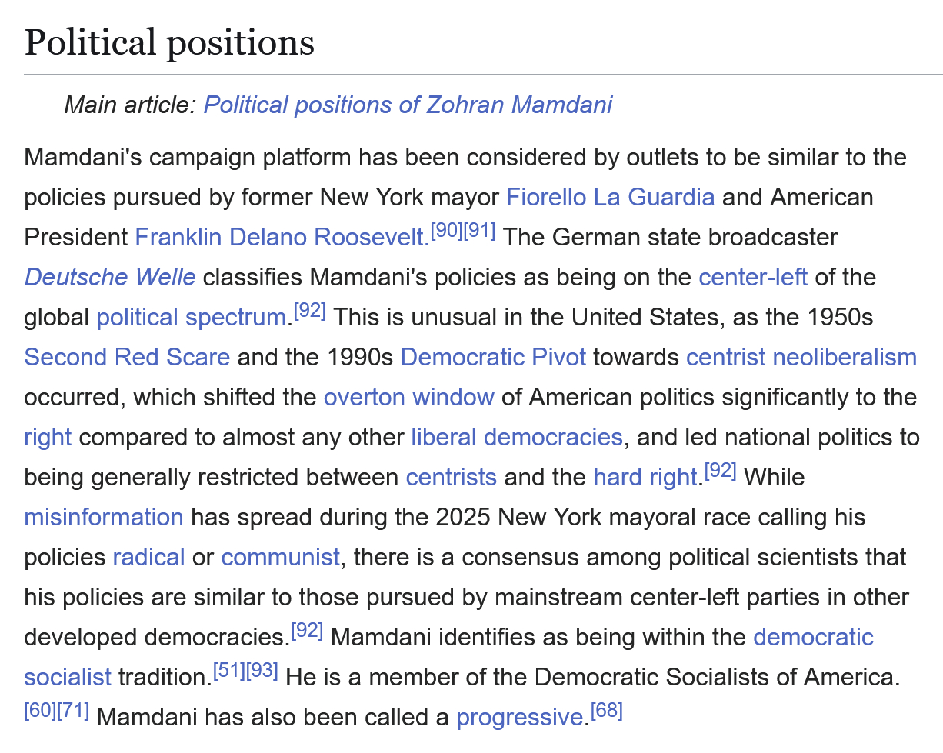Open the political spectrum link
The width and height of the screenshot is (943, 753).
point(191,318)
